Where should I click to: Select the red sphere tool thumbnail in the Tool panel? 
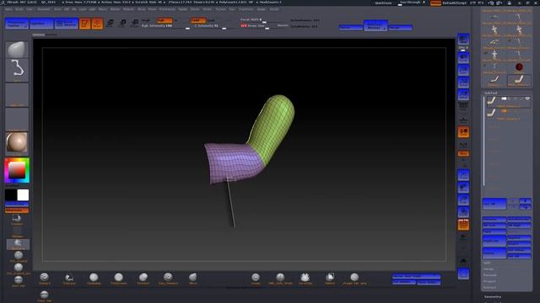[x=519, y=67]
